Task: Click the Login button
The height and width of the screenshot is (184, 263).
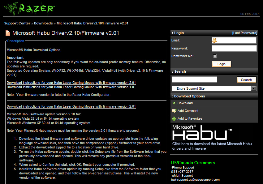Action: 222,64
